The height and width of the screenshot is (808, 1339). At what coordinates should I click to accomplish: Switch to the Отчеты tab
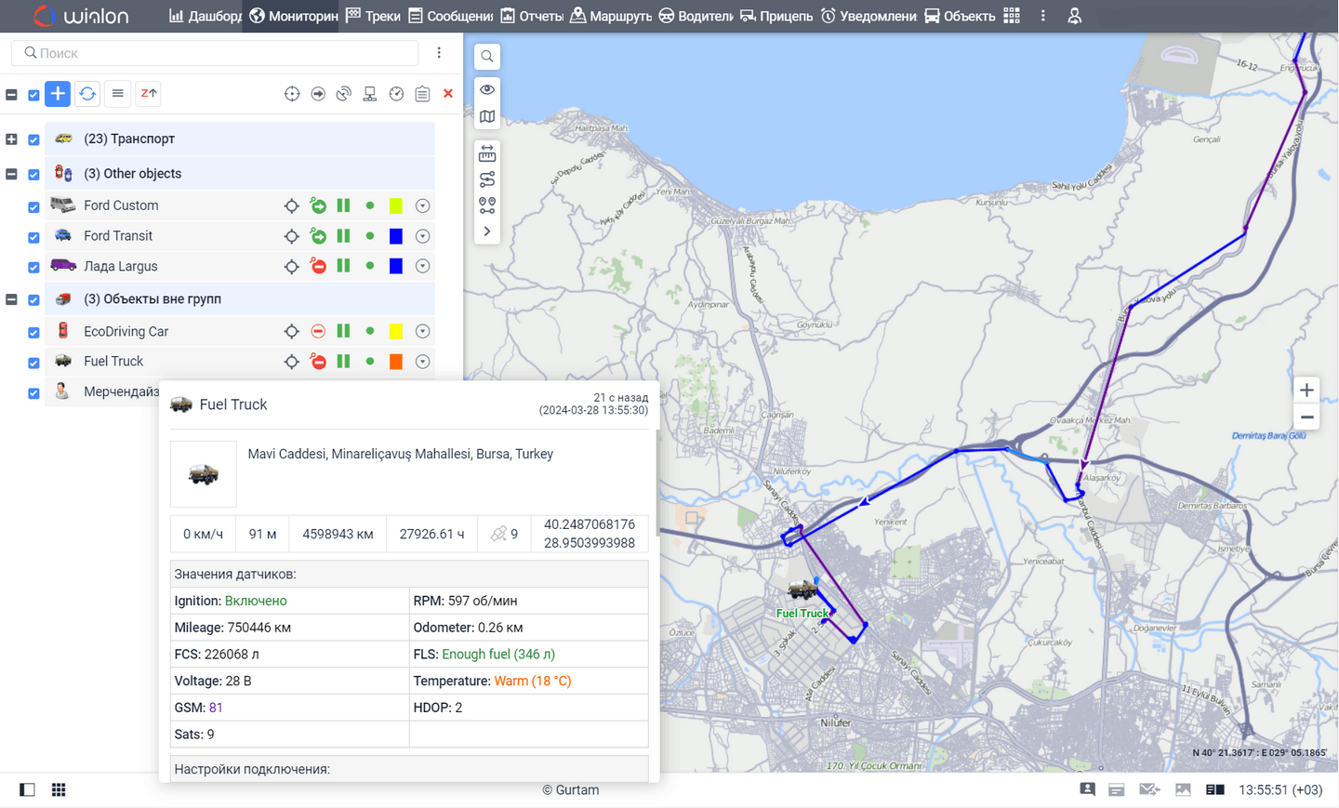(x=532, y=16)
